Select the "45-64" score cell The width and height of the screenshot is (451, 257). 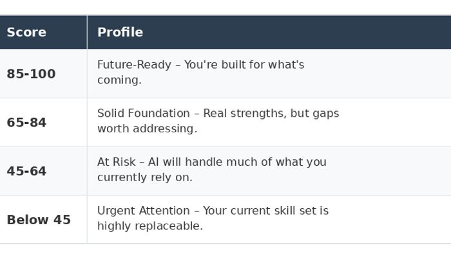tap(26, 172)
